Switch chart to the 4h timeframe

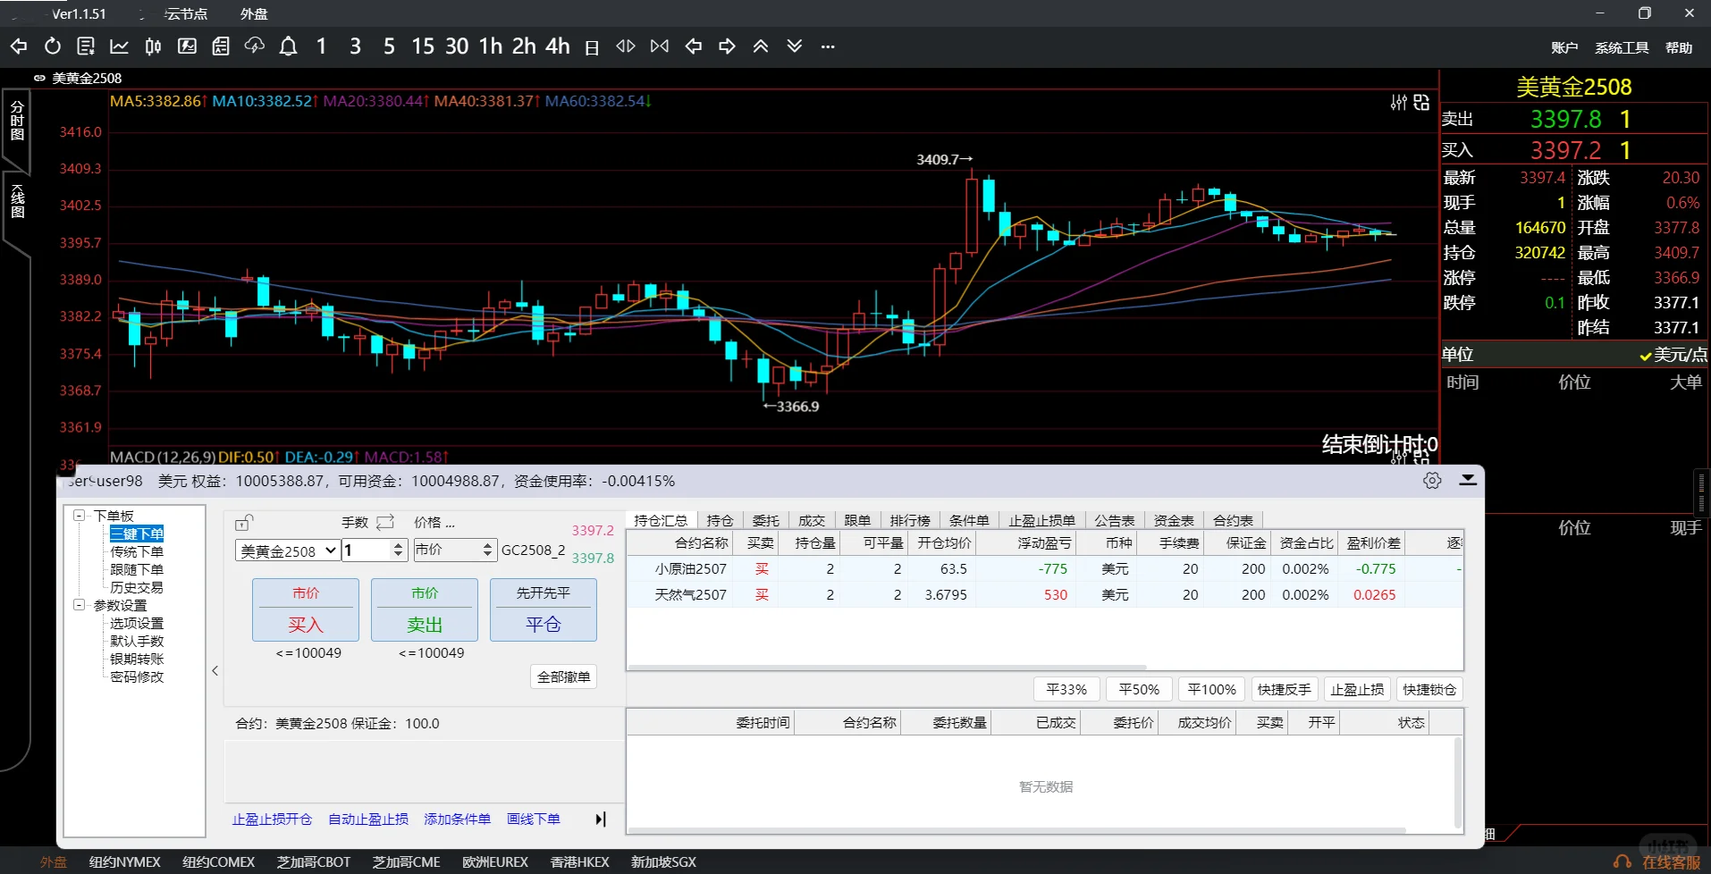(558, 46)
